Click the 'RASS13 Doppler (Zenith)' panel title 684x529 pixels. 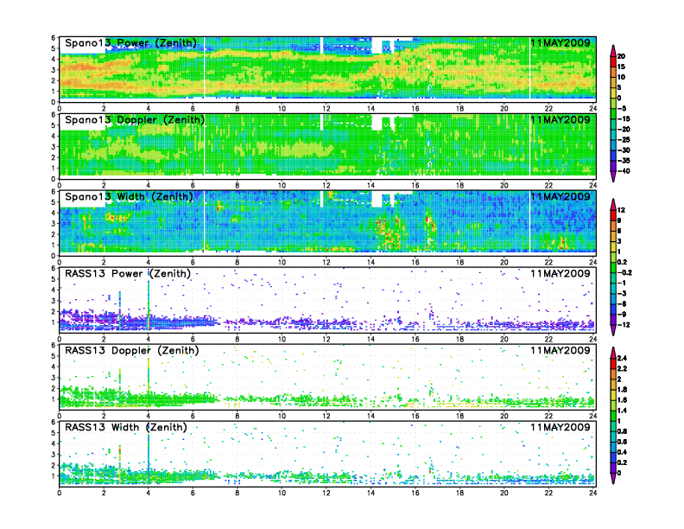(132, 350)
